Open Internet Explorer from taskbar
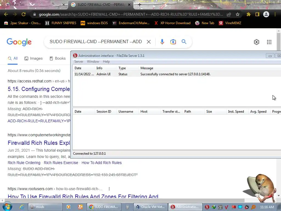281x211 pixels. click(x=21, y=207)
